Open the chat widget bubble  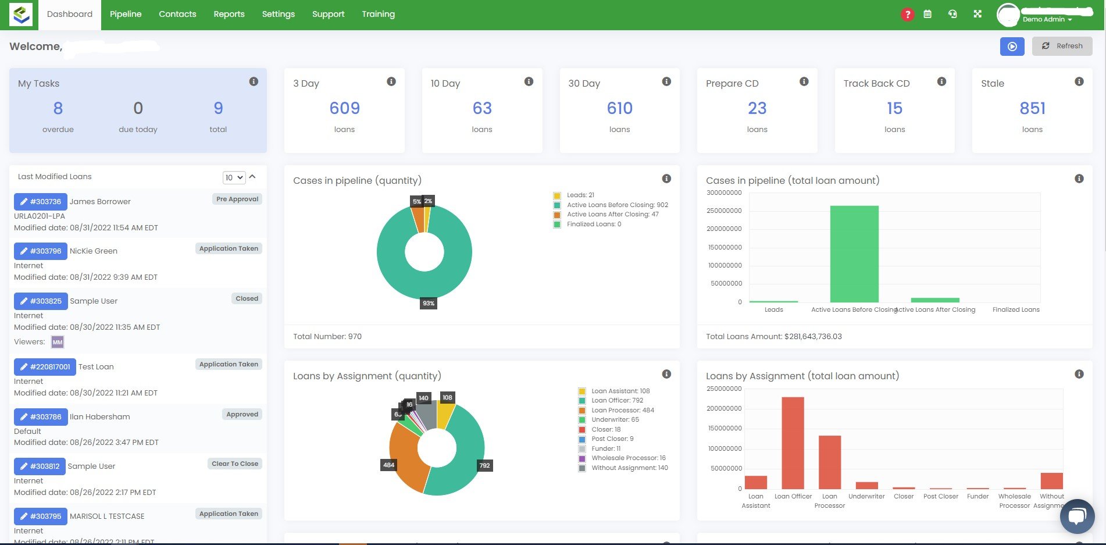(1077, 516)
